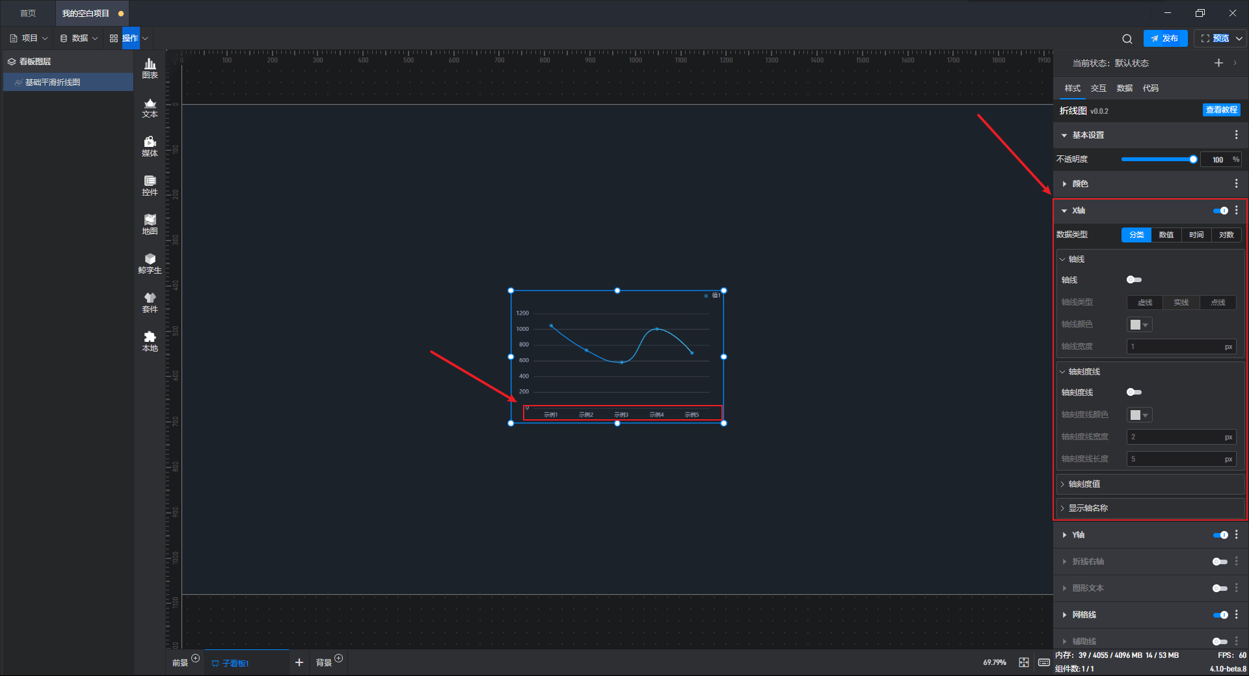This screenshot has height=676, width=1249.
Task: Open the 地图 map components panel
Action: (x=150, y=224)
